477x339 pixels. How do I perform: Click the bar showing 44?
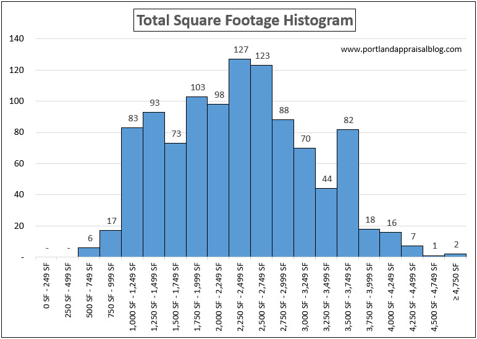(326, 222)
